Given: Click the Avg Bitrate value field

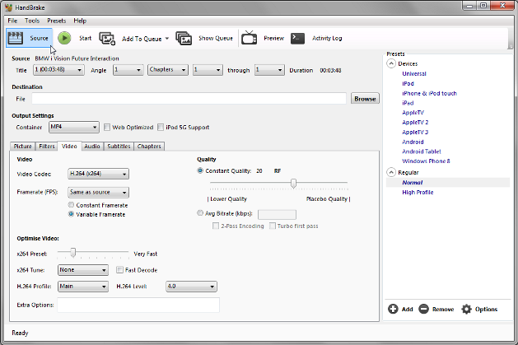Looking at the screenshot, I should [x=277, y=215].
